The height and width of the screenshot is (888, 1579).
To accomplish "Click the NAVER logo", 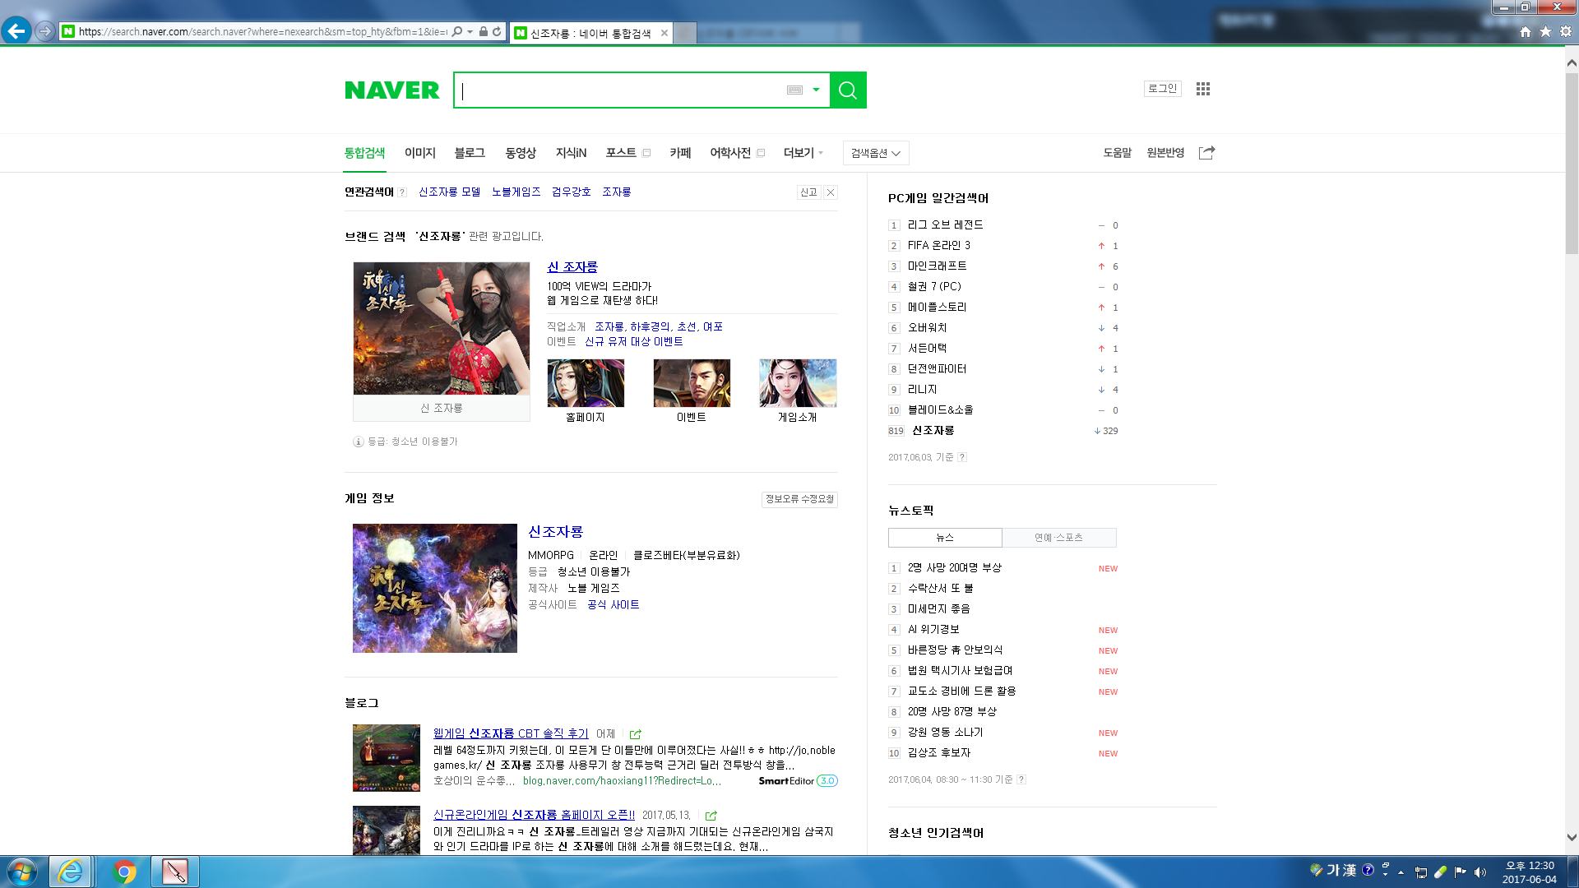I will pos(391,90).
